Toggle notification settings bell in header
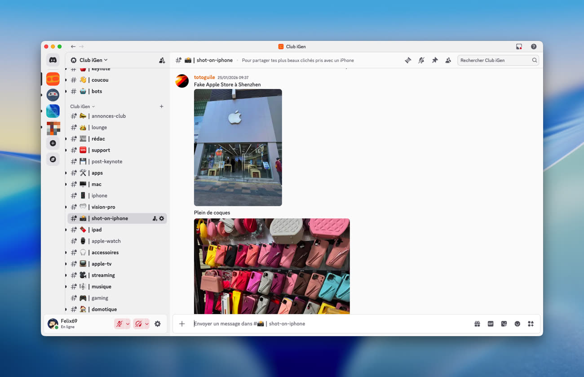The width and height of the screenshot is (584, 377). point(421,60)
